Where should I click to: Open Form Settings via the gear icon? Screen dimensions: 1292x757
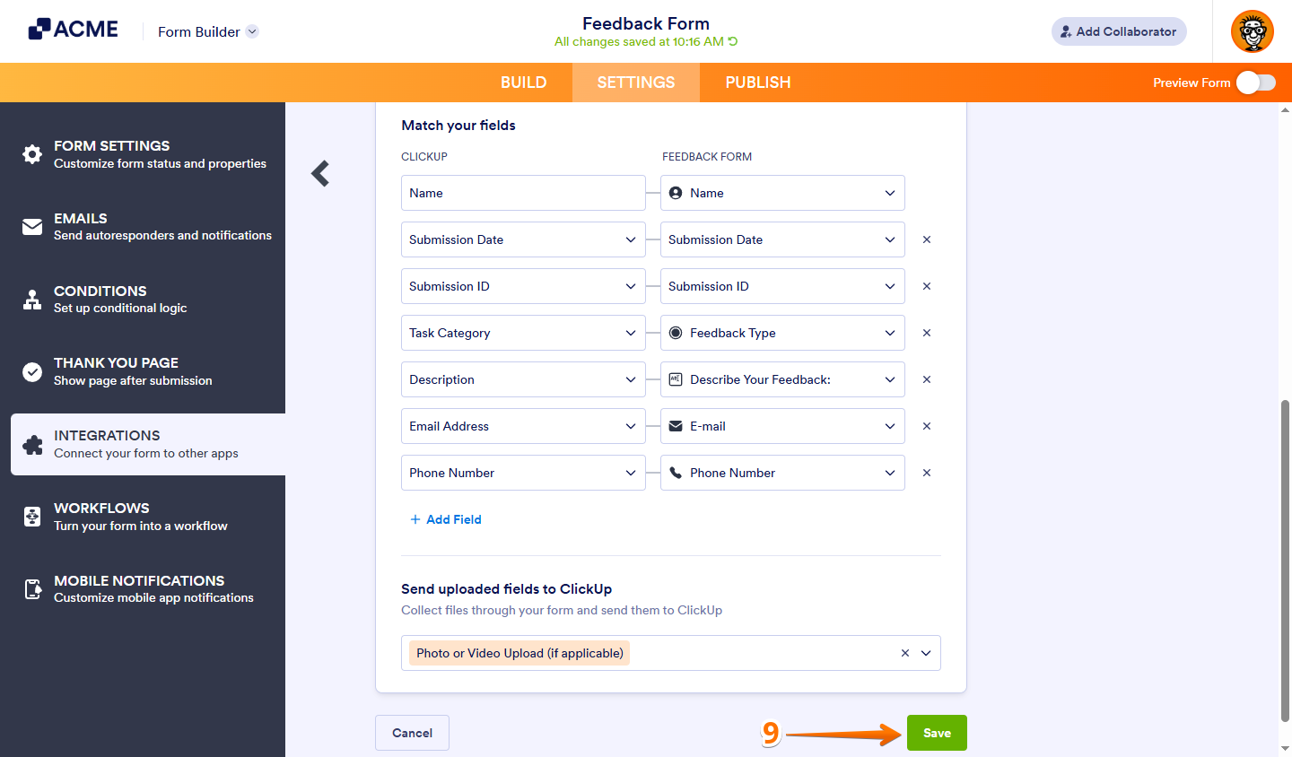coord(31,153)
